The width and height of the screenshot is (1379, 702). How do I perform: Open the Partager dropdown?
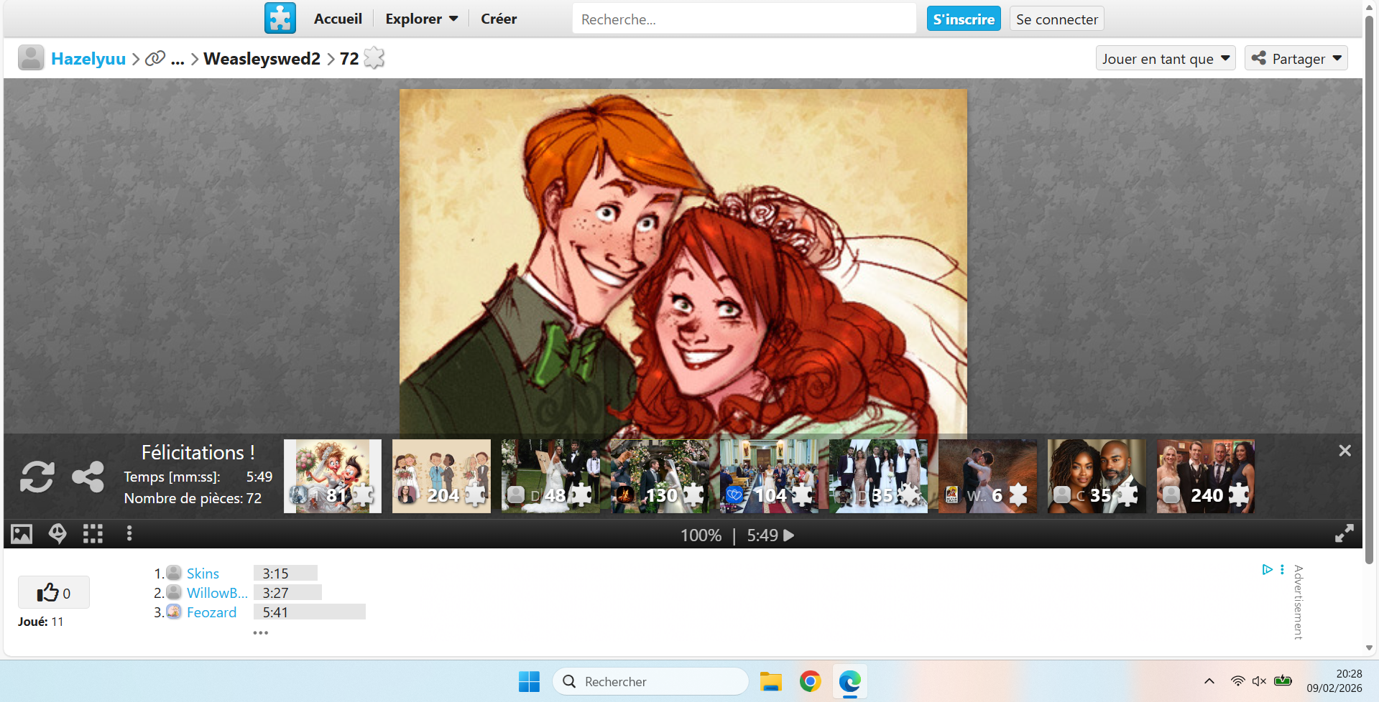point(1296,59)
